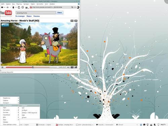Click the blue monitor tray icon
This screenshot has width=168, height=126.
(141, 125)
